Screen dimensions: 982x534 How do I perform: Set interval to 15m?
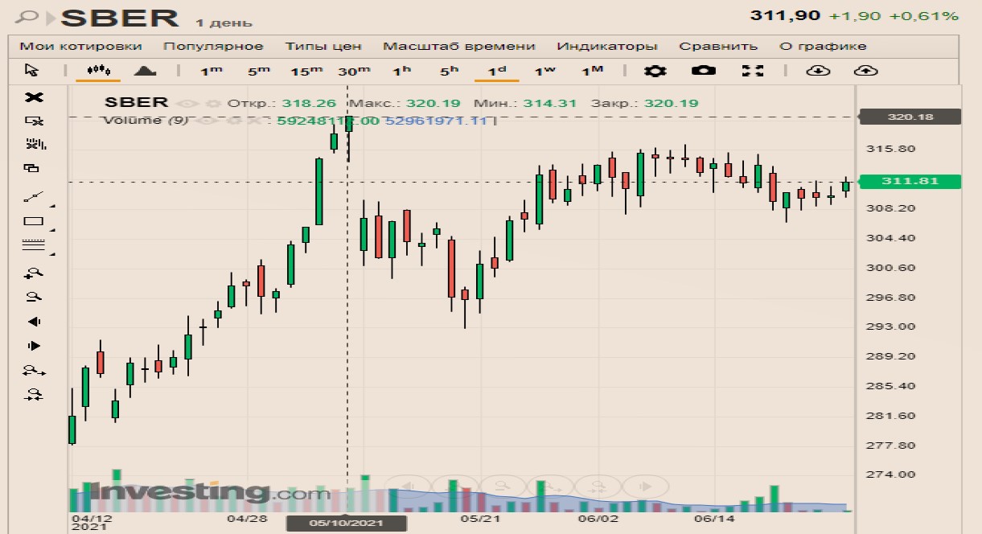coord(306,71)
